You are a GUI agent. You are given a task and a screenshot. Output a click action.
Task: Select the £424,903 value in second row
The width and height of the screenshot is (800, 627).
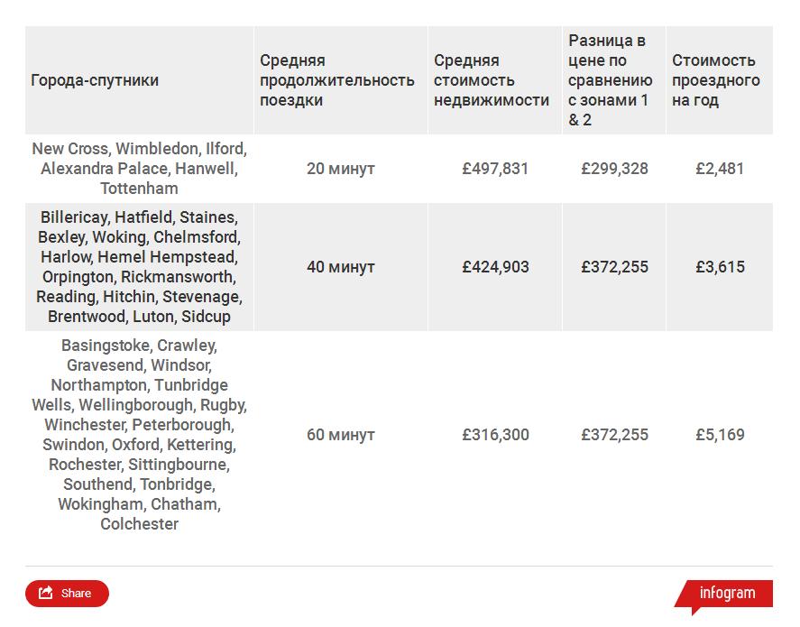point(494,267)
